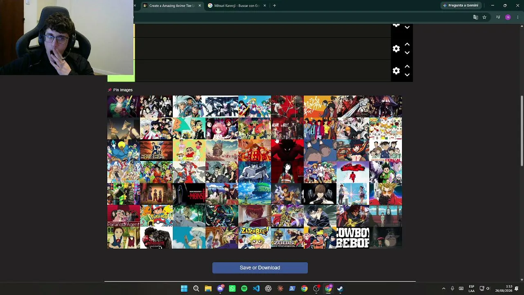The image size is (524, 295).
Task: Open OBS Studio from the taskbar
Action: tap(316, 288)
